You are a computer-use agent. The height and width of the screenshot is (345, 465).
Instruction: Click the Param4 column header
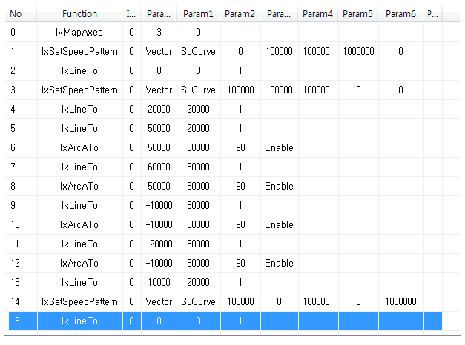point(317,14)
